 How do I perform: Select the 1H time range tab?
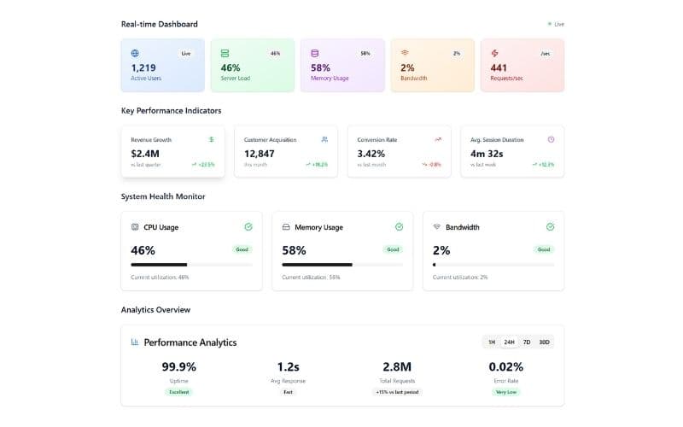pyautogui.click(x=492, y=342)
